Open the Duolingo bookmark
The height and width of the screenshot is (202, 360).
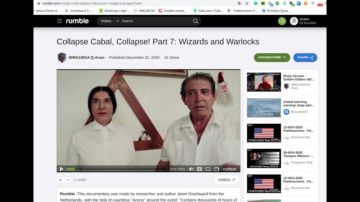click(x=114, y=11)
